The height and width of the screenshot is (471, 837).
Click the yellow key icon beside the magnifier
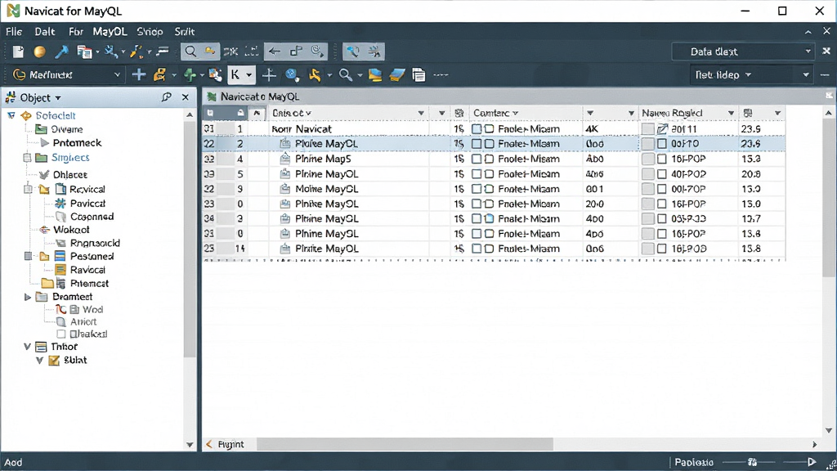pyautogui.click(x=210, y=52)
